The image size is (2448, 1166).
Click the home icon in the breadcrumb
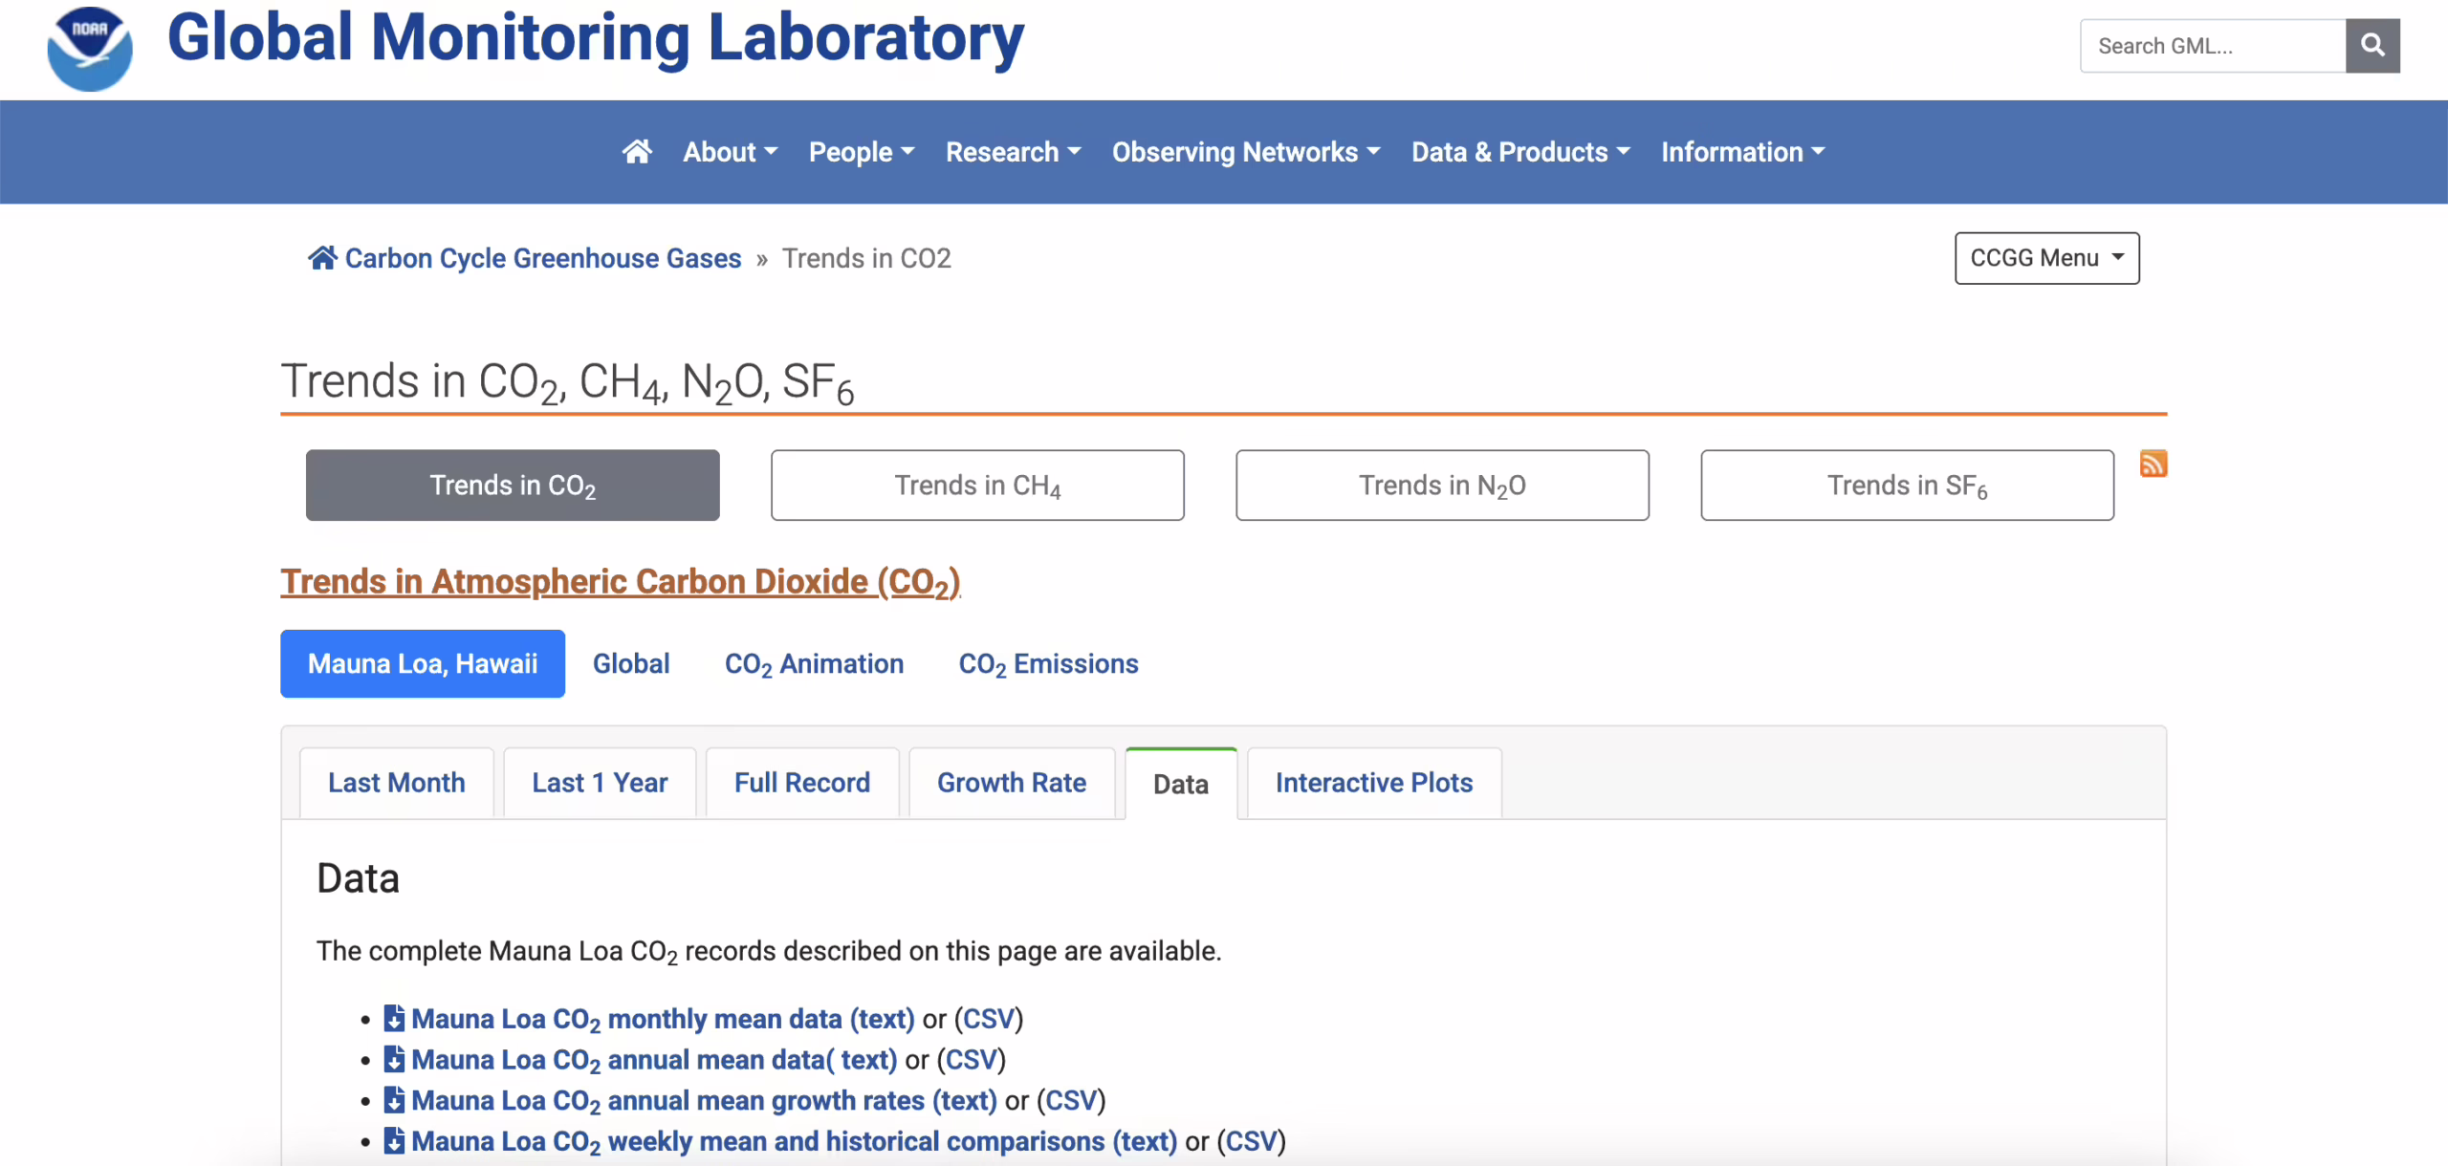[x=320, y=256]
